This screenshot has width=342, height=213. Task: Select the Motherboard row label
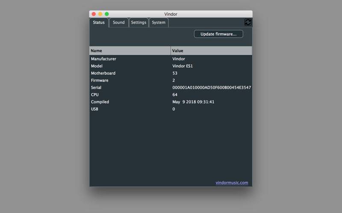(103, 73)
